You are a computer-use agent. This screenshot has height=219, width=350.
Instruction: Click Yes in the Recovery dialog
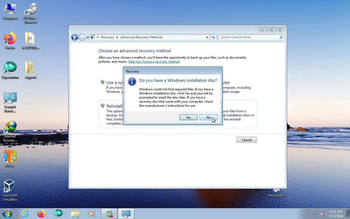click(x=188, y=117)
